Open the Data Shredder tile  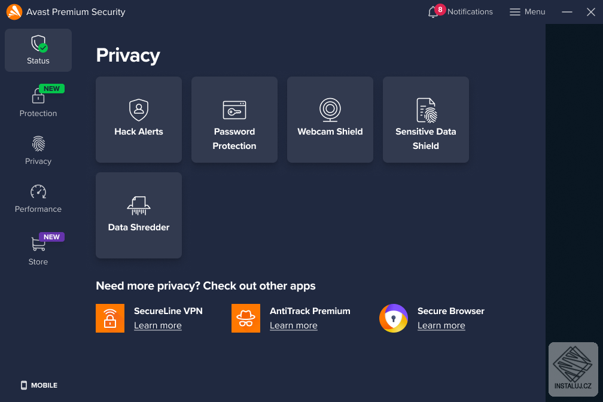tap(139, 215)
